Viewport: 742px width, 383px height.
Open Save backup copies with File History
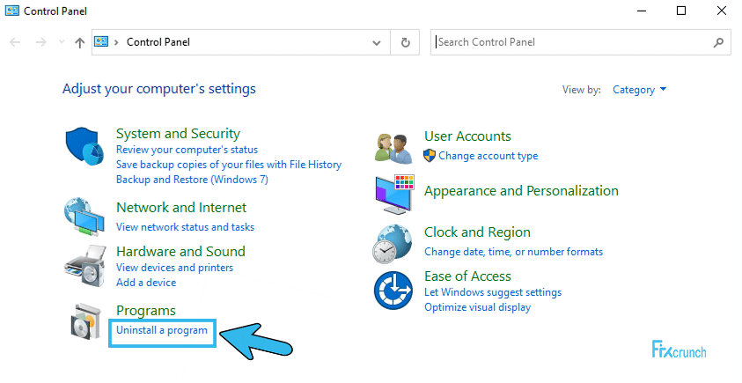229,165
